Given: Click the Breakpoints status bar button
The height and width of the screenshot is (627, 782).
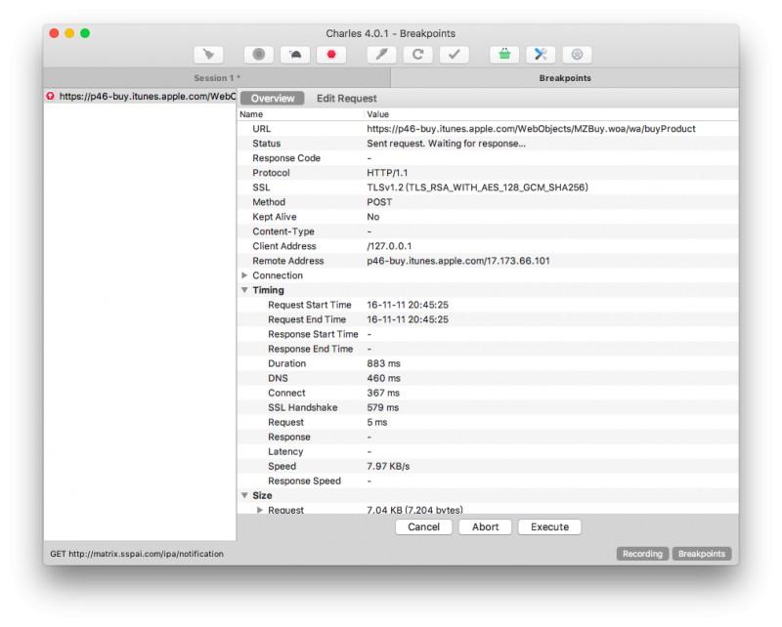Looking at the screenshot, I should pyautogui.click(x=702, y=554).
